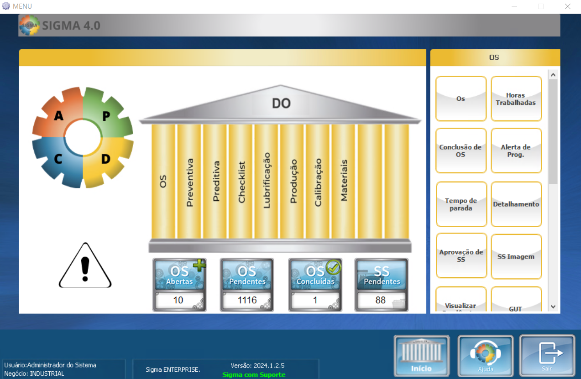Open the GUT card
Screen dimensions: 581x379
[x=516, y=300]
